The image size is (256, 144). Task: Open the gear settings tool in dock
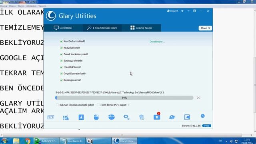(x=126, y=117)
